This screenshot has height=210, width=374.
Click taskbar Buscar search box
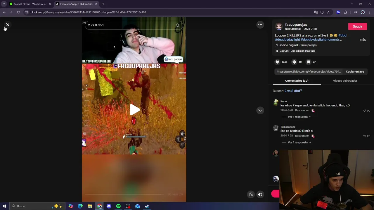click(x=37, y=206)
